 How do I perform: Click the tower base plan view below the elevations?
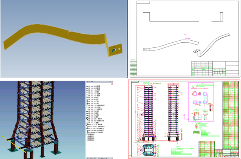coord(148,150)
